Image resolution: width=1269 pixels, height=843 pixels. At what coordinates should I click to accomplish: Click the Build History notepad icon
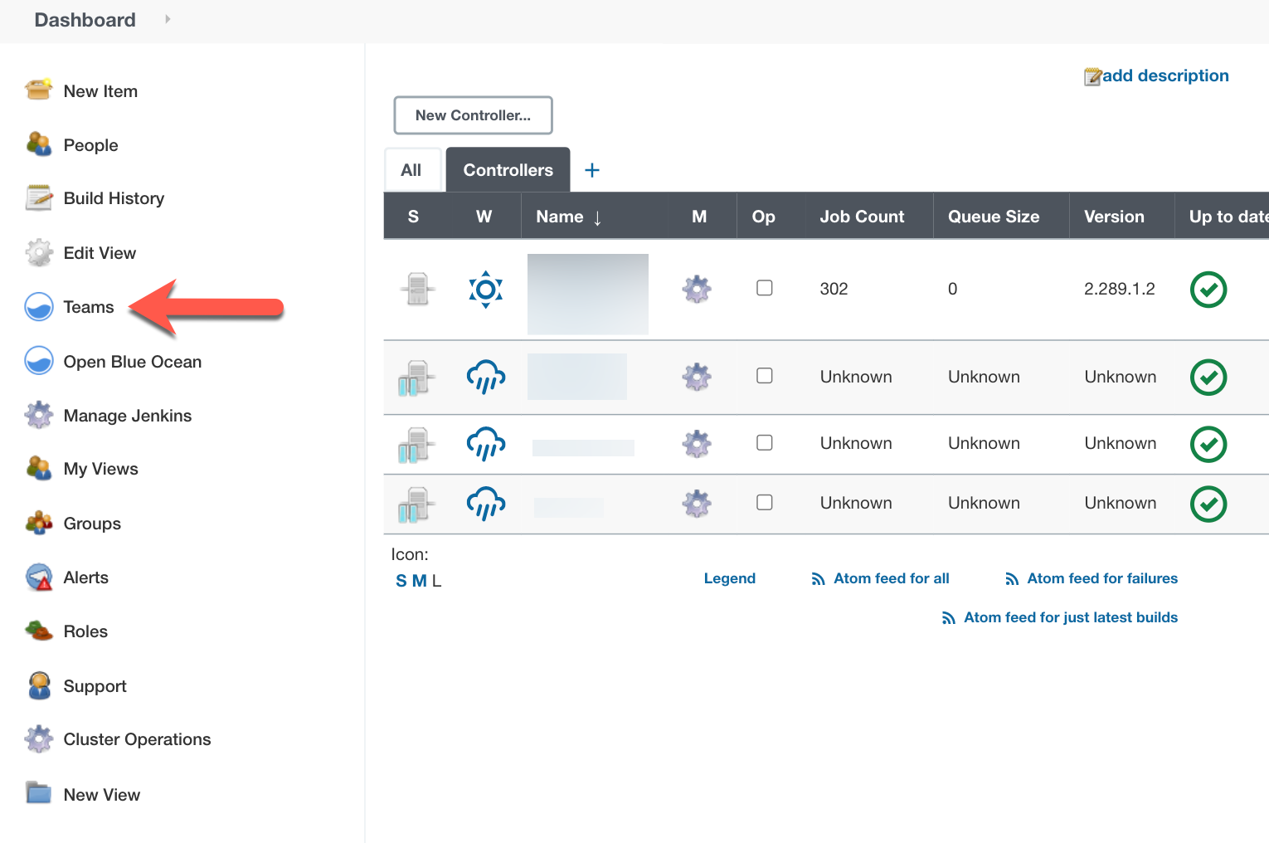coord(39,197)
